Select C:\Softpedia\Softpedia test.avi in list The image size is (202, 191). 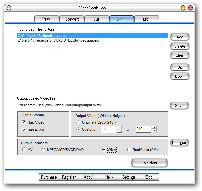92,36
